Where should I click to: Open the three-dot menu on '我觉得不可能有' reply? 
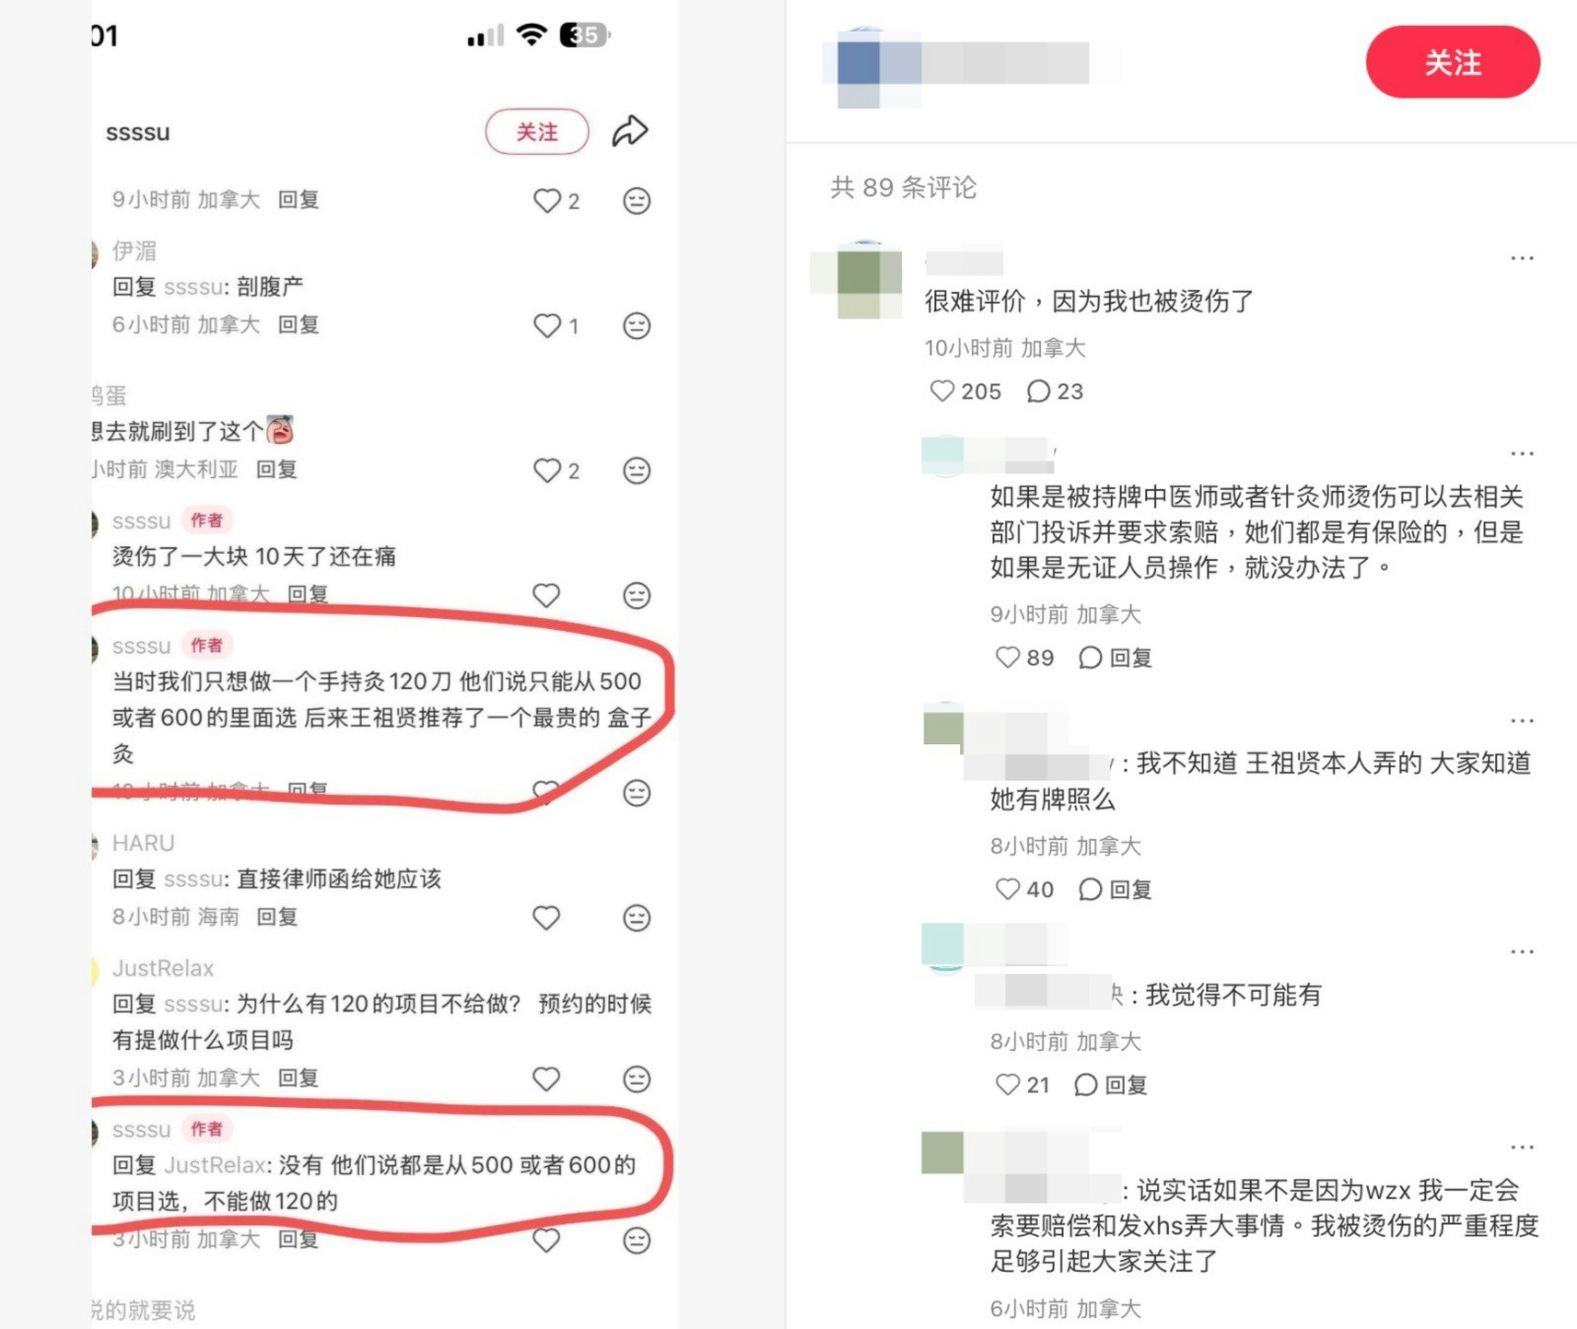click(x=1522, y=952)
